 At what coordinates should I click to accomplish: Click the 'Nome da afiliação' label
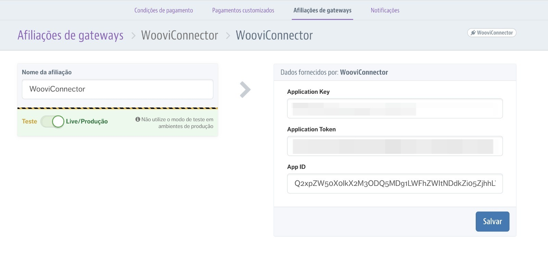[47, 72]
